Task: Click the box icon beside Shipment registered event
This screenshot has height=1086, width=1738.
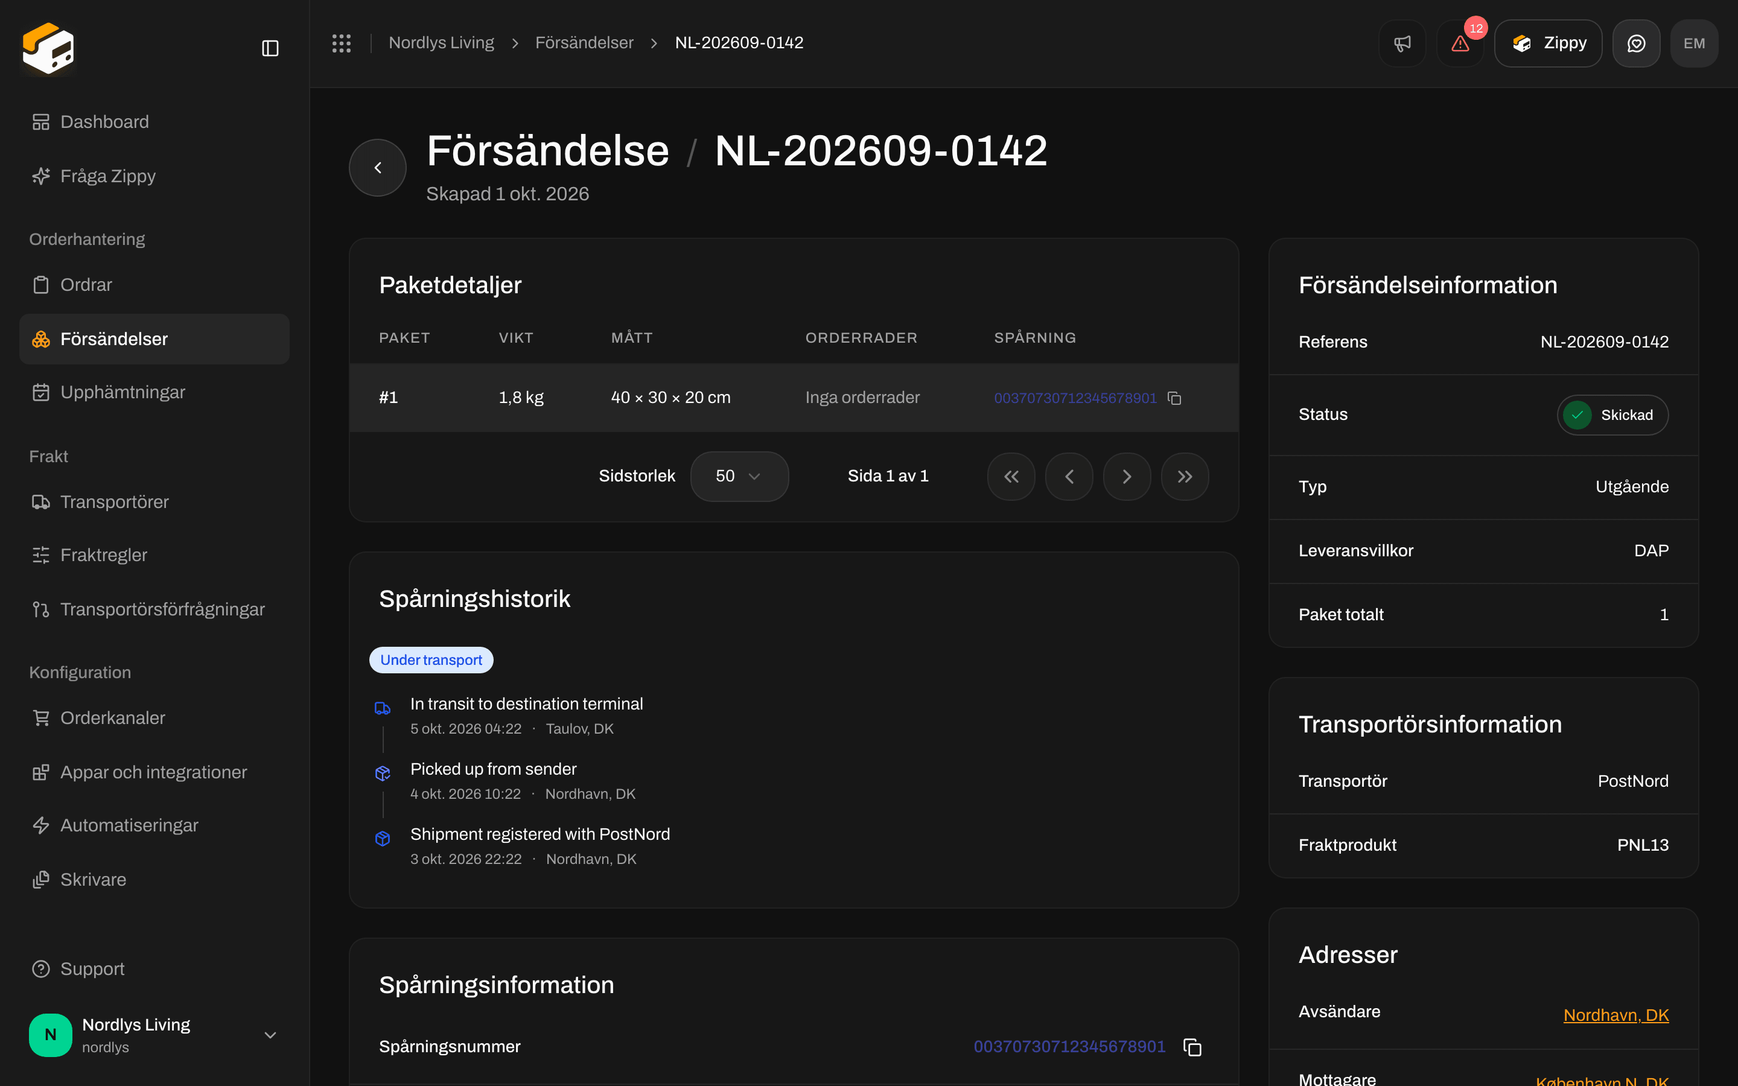Action: [383, 839]
